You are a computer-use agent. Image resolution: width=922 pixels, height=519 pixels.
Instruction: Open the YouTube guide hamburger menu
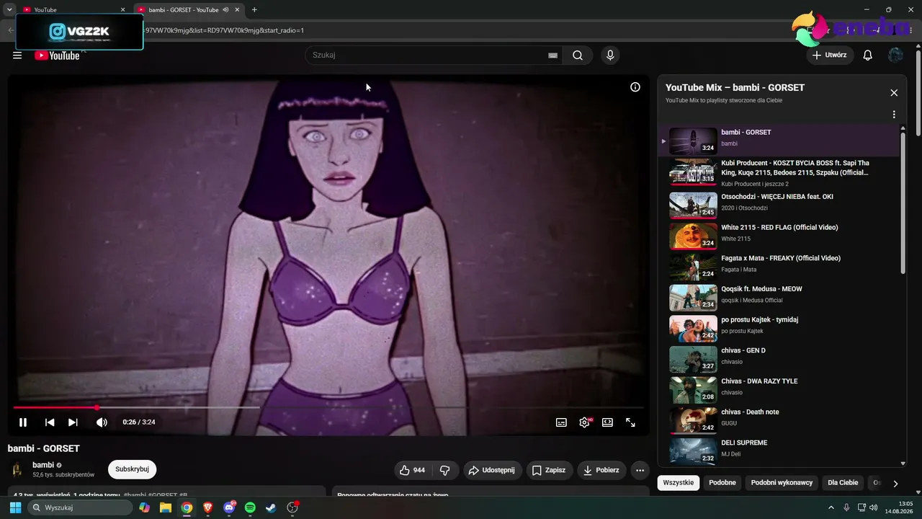pyautogui.click(x=17, y=55)
